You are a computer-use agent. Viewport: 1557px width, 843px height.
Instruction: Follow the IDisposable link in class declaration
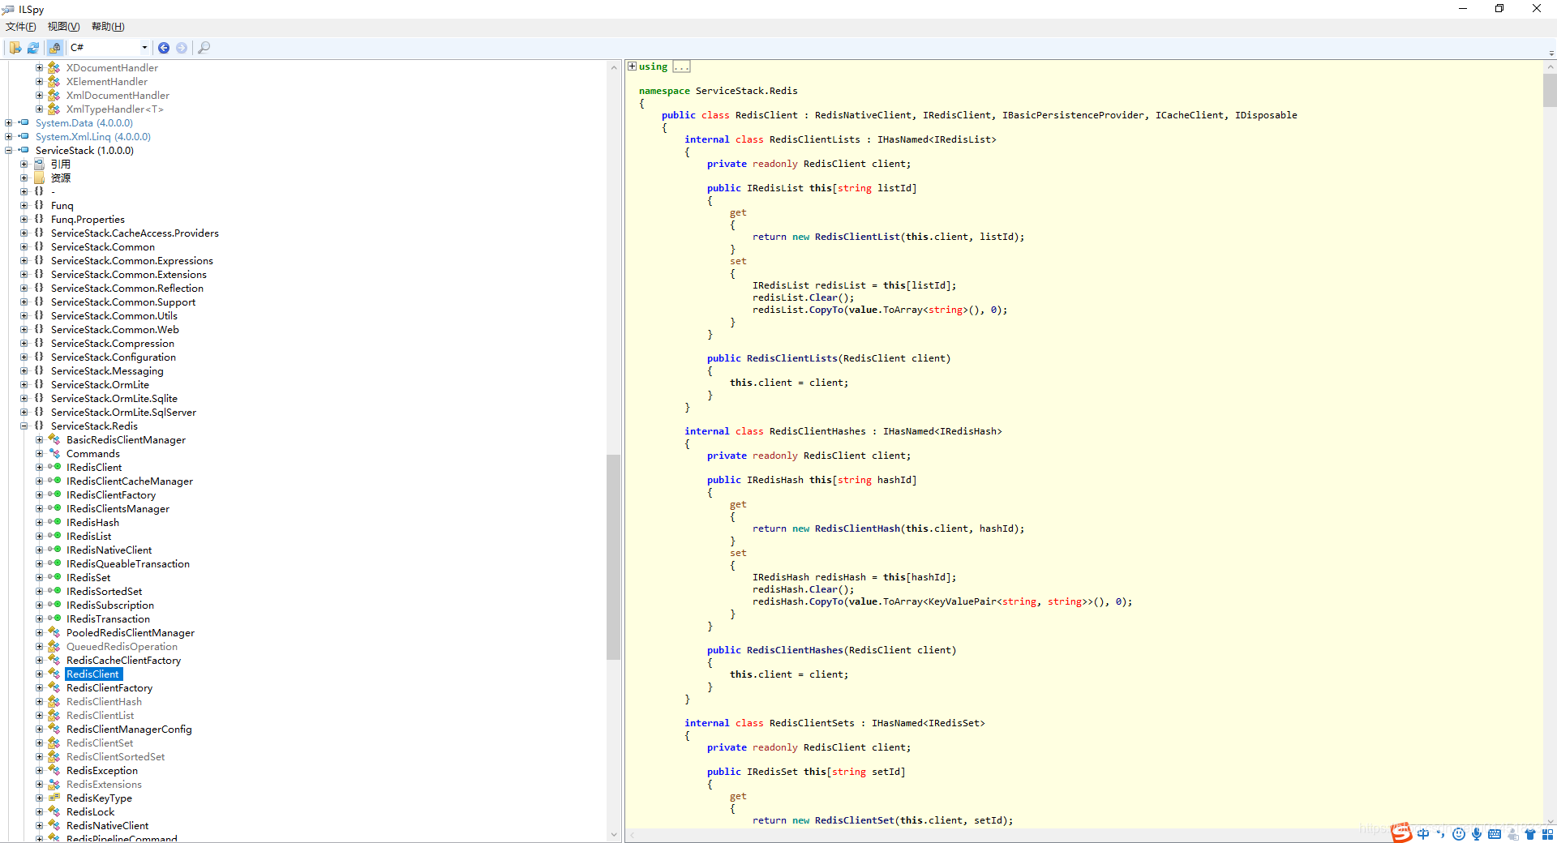[1266, 115]
